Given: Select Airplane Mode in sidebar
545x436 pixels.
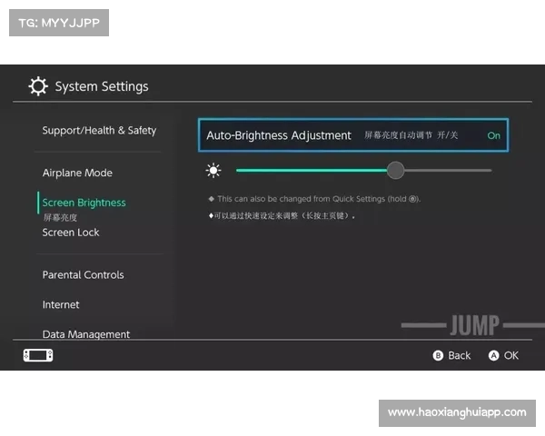Looking at the screenshot, I should coord(77,173).
